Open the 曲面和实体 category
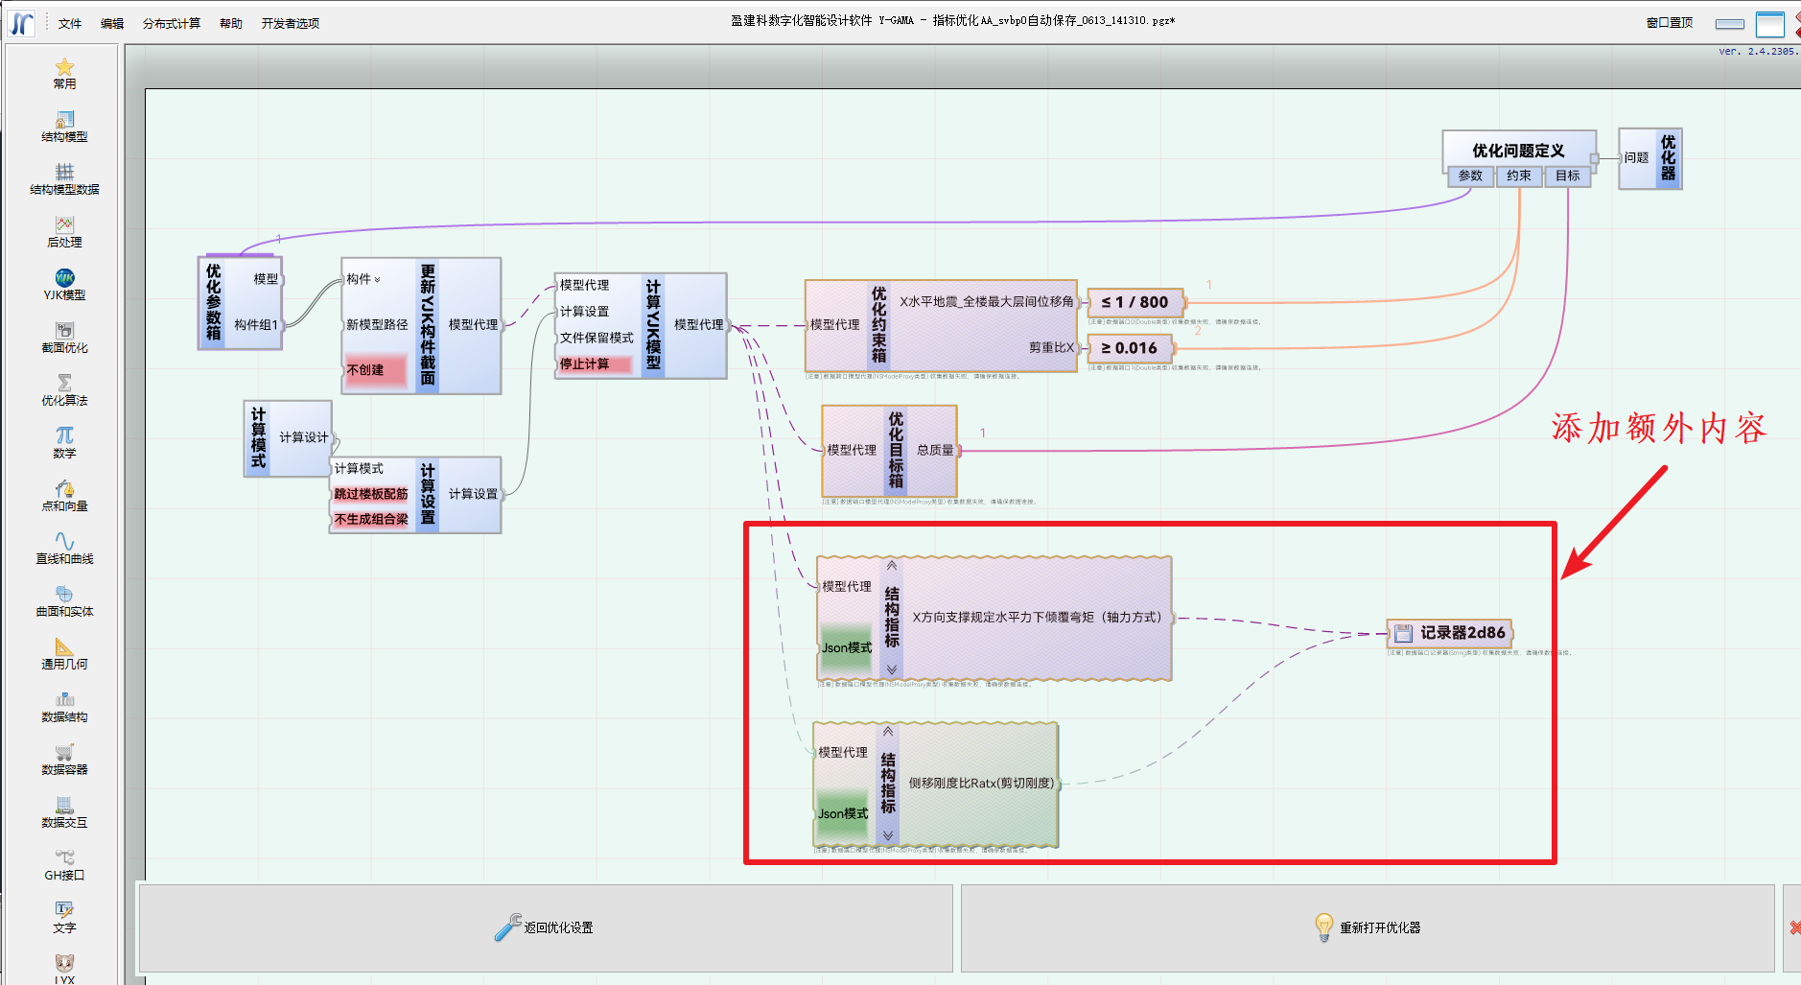 (64, 601)
